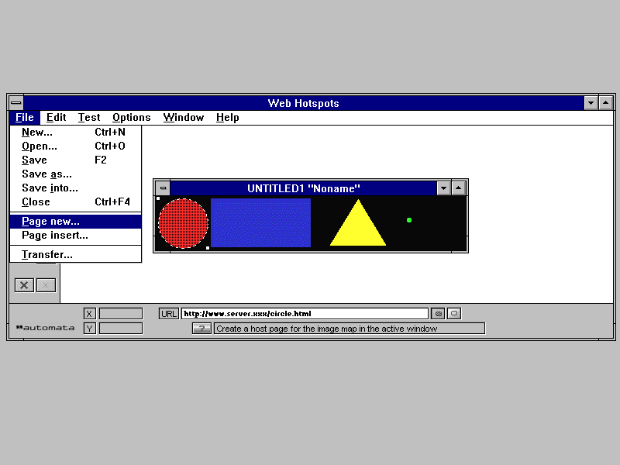
Task: Click the greyed-out X button beside it
Action: click(x=46, y=285)
